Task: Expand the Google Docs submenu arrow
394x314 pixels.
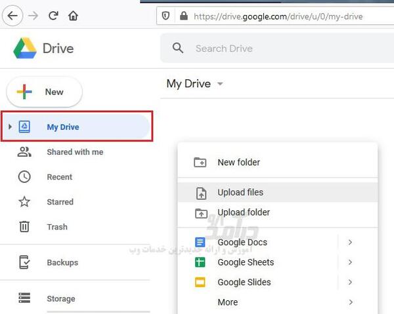Action: [350, 243]
